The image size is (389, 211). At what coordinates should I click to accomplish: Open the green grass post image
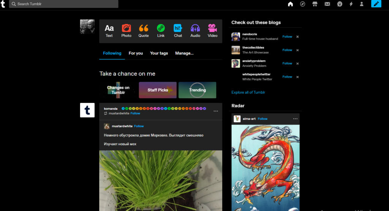pos(161,181)
